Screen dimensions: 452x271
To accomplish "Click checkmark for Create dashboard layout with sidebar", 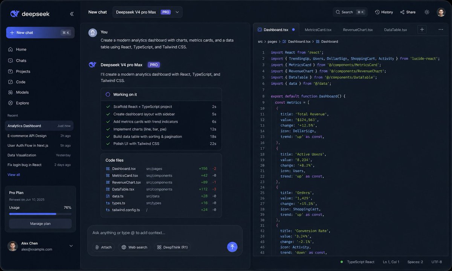I will tap(108, 114).
